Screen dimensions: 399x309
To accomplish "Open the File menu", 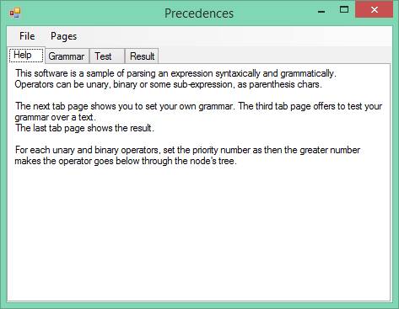I will coord(27,36).
